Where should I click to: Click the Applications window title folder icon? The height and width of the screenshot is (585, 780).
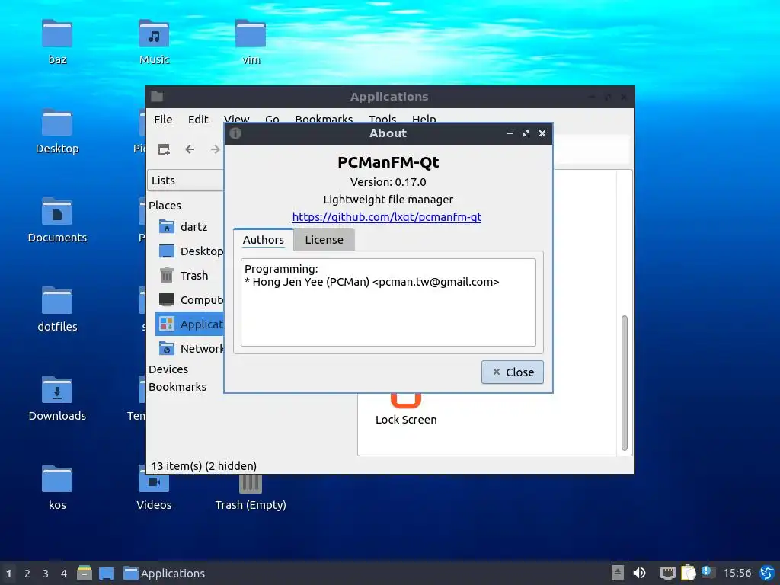(157, 97)
